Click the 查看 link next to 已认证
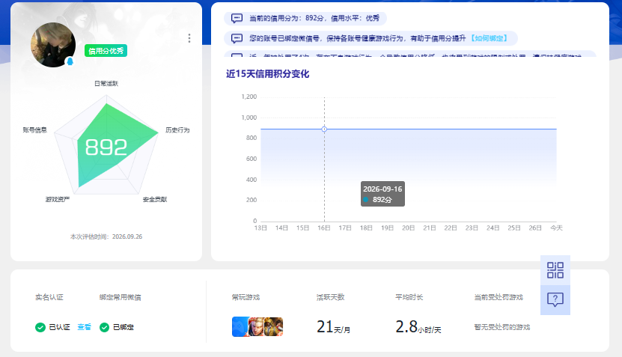Viewport: 622px width, 357px height. 84,327
